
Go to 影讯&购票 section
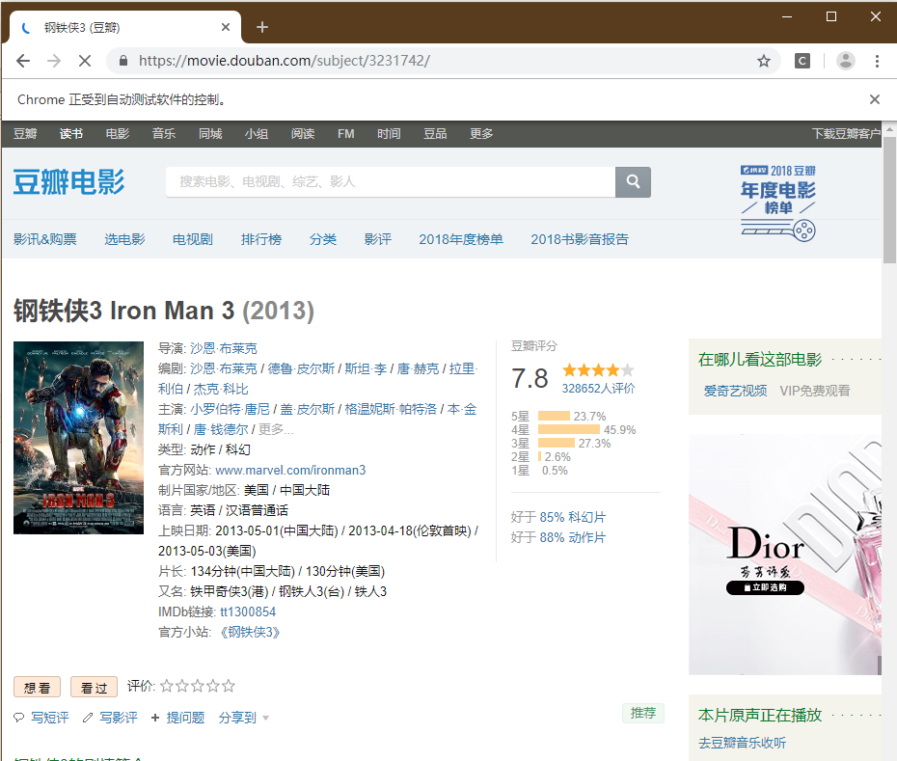[45, 239]
